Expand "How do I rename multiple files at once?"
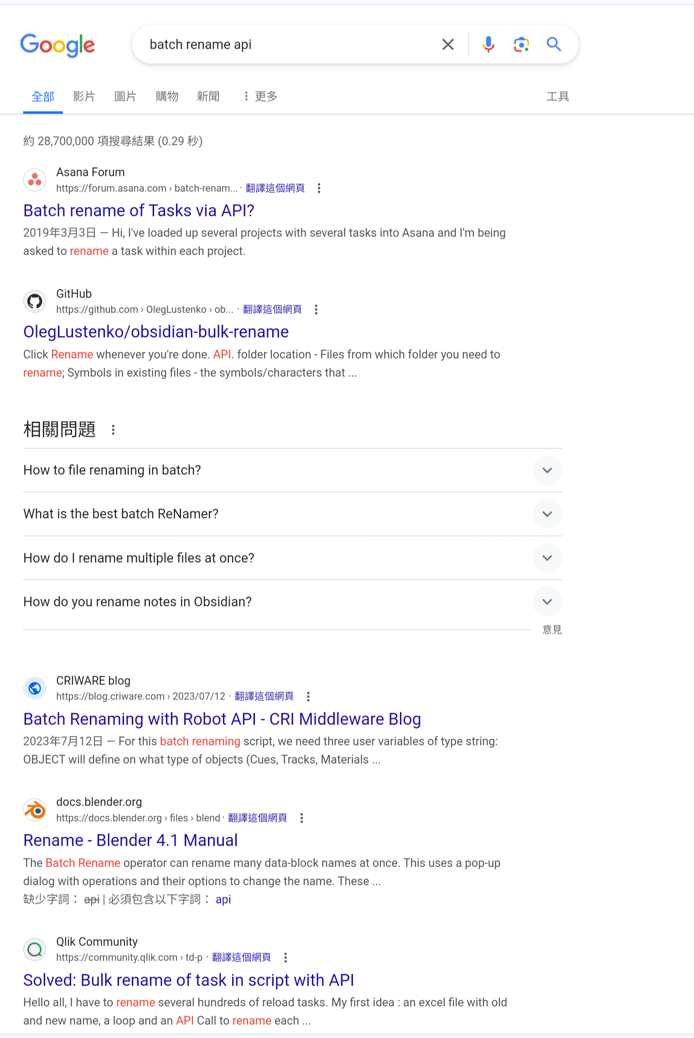The width and height of the screenshot is (694, 1038). click(292, 558)
